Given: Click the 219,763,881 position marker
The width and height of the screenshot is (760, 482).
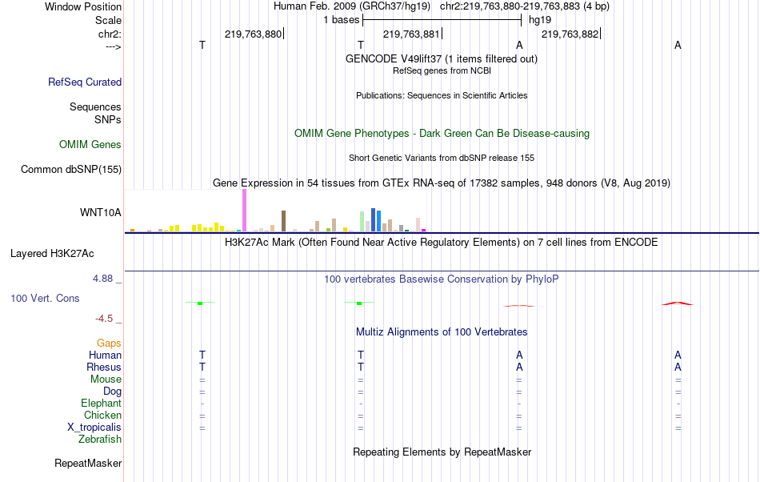Looking at the screenshot, I should coord(411,34).
